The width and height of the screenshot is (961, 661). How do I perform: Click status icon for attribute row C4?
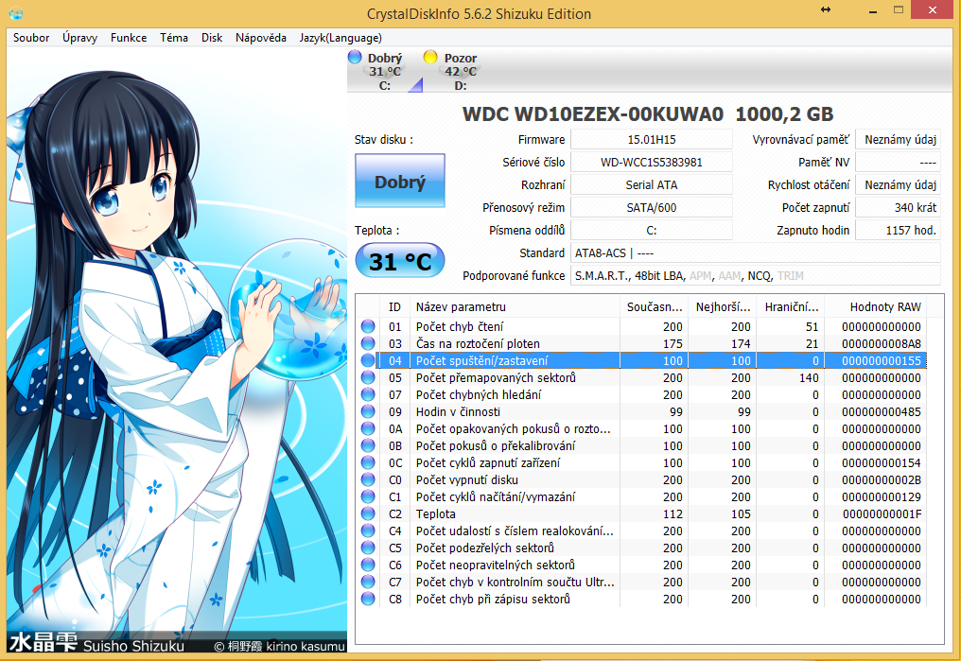point(368,531)
